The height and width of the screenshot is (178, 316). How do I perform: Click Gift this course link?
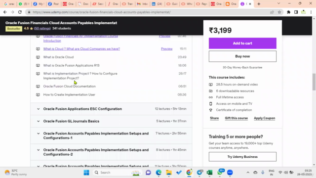pyautogui.click(x=236, y=118)
